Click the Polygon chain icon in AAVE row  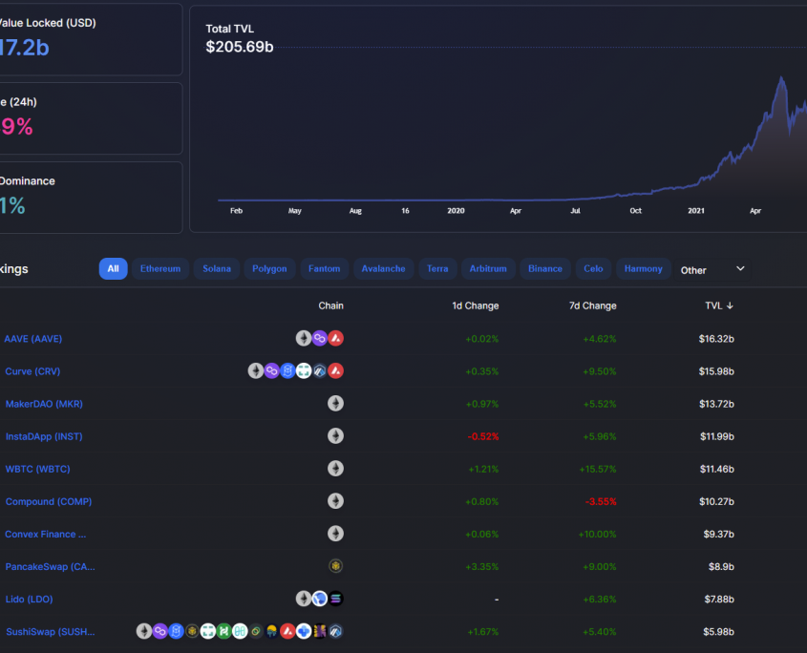pos(320,338)
